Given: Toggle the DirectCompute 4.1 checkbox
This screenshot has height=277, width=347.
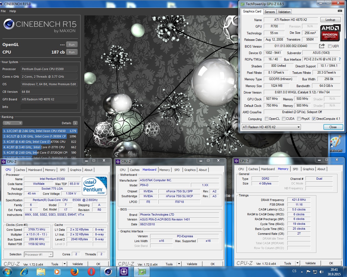Looking at the screenshot, I should point(314,118).
